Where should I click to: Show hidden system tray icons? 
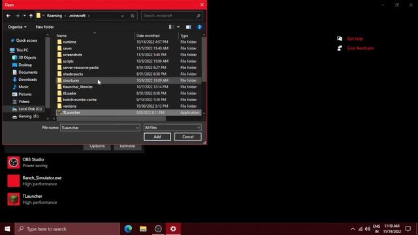point(353,229)
